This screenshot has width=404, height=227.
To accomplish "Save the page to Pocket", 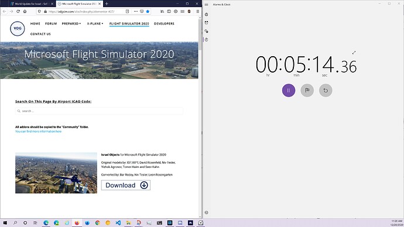I will (x=142, y=11).
